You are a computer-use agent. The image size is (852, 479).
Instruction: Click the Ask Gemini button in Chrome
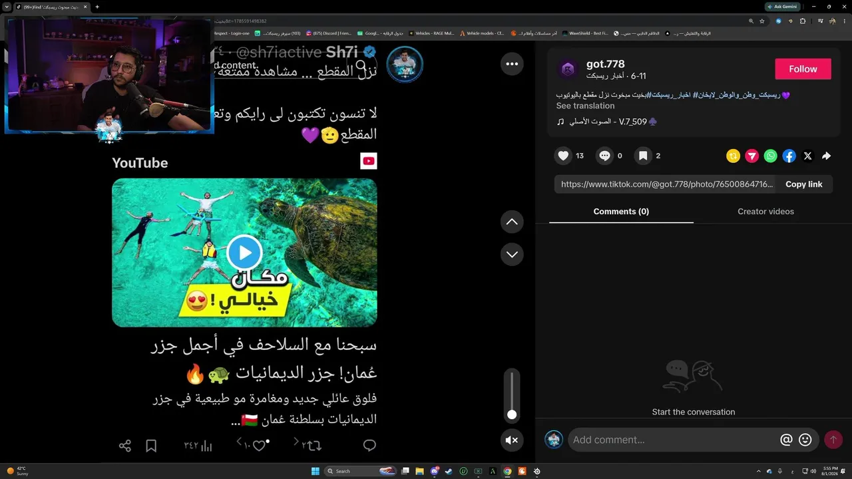click(x=781, y=7)
